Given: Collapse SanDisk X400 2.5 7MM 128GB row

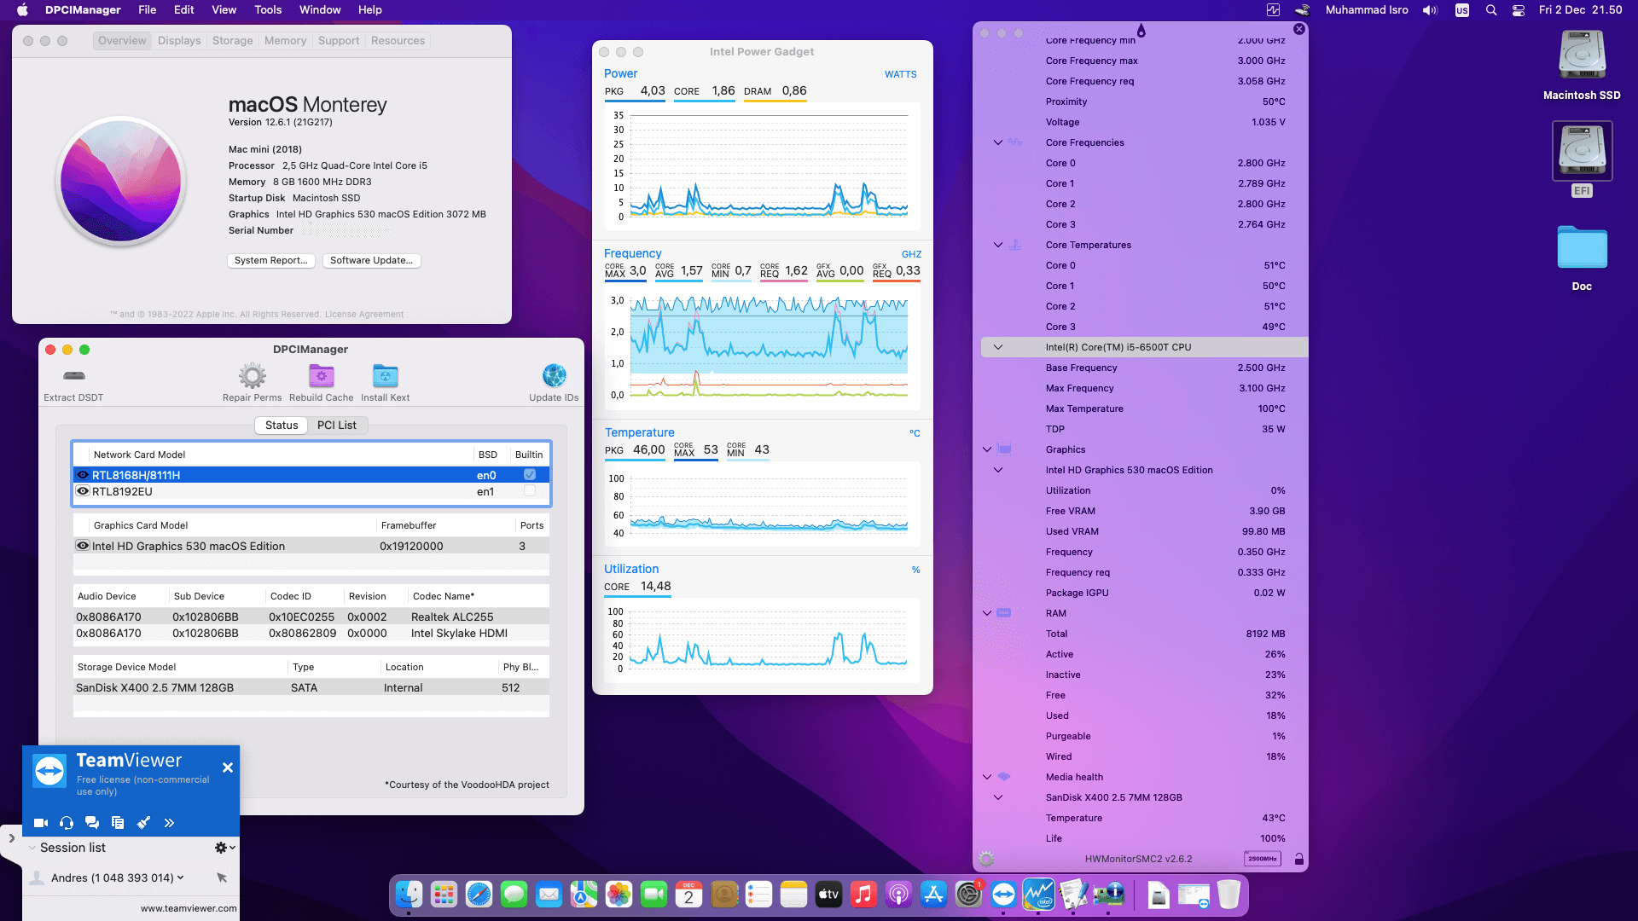Looking at the screenshot, I should [x=998, y=797].
